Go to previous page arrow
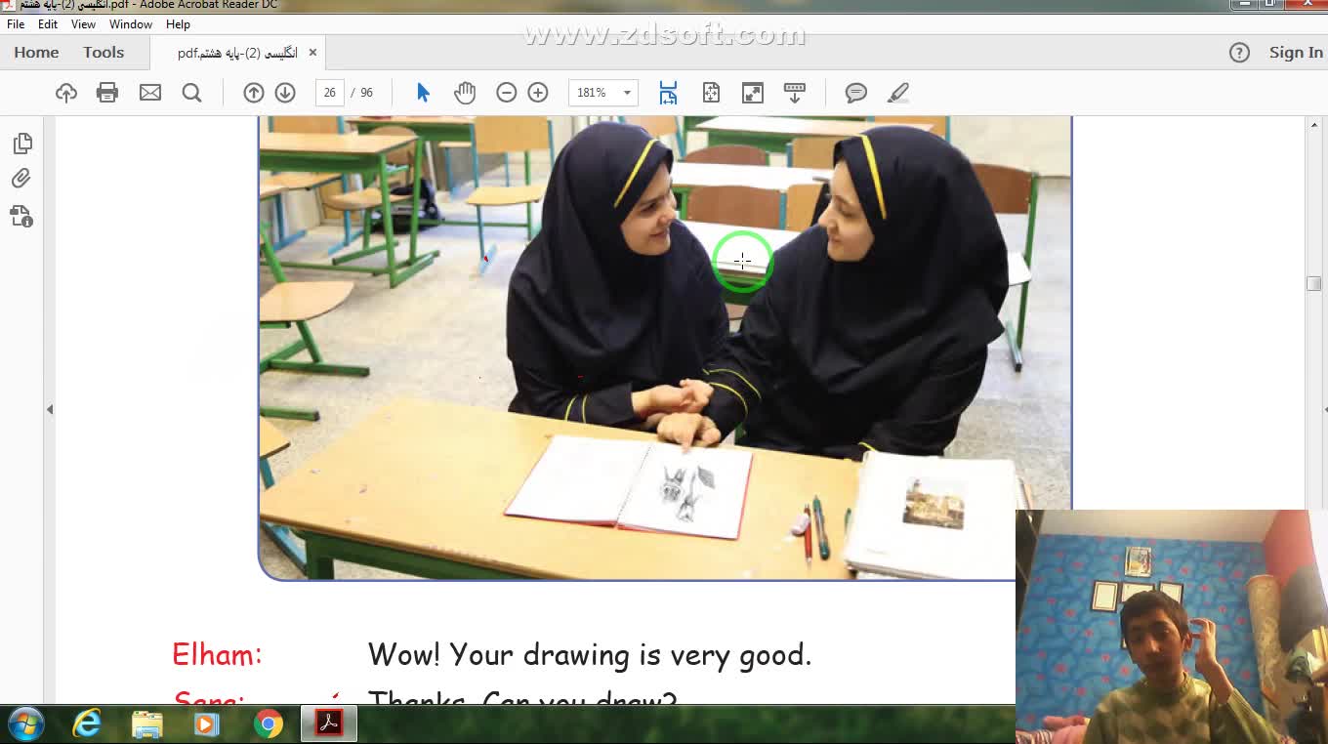Screen dimensions: 1328x744 click(x=254, y=93)
